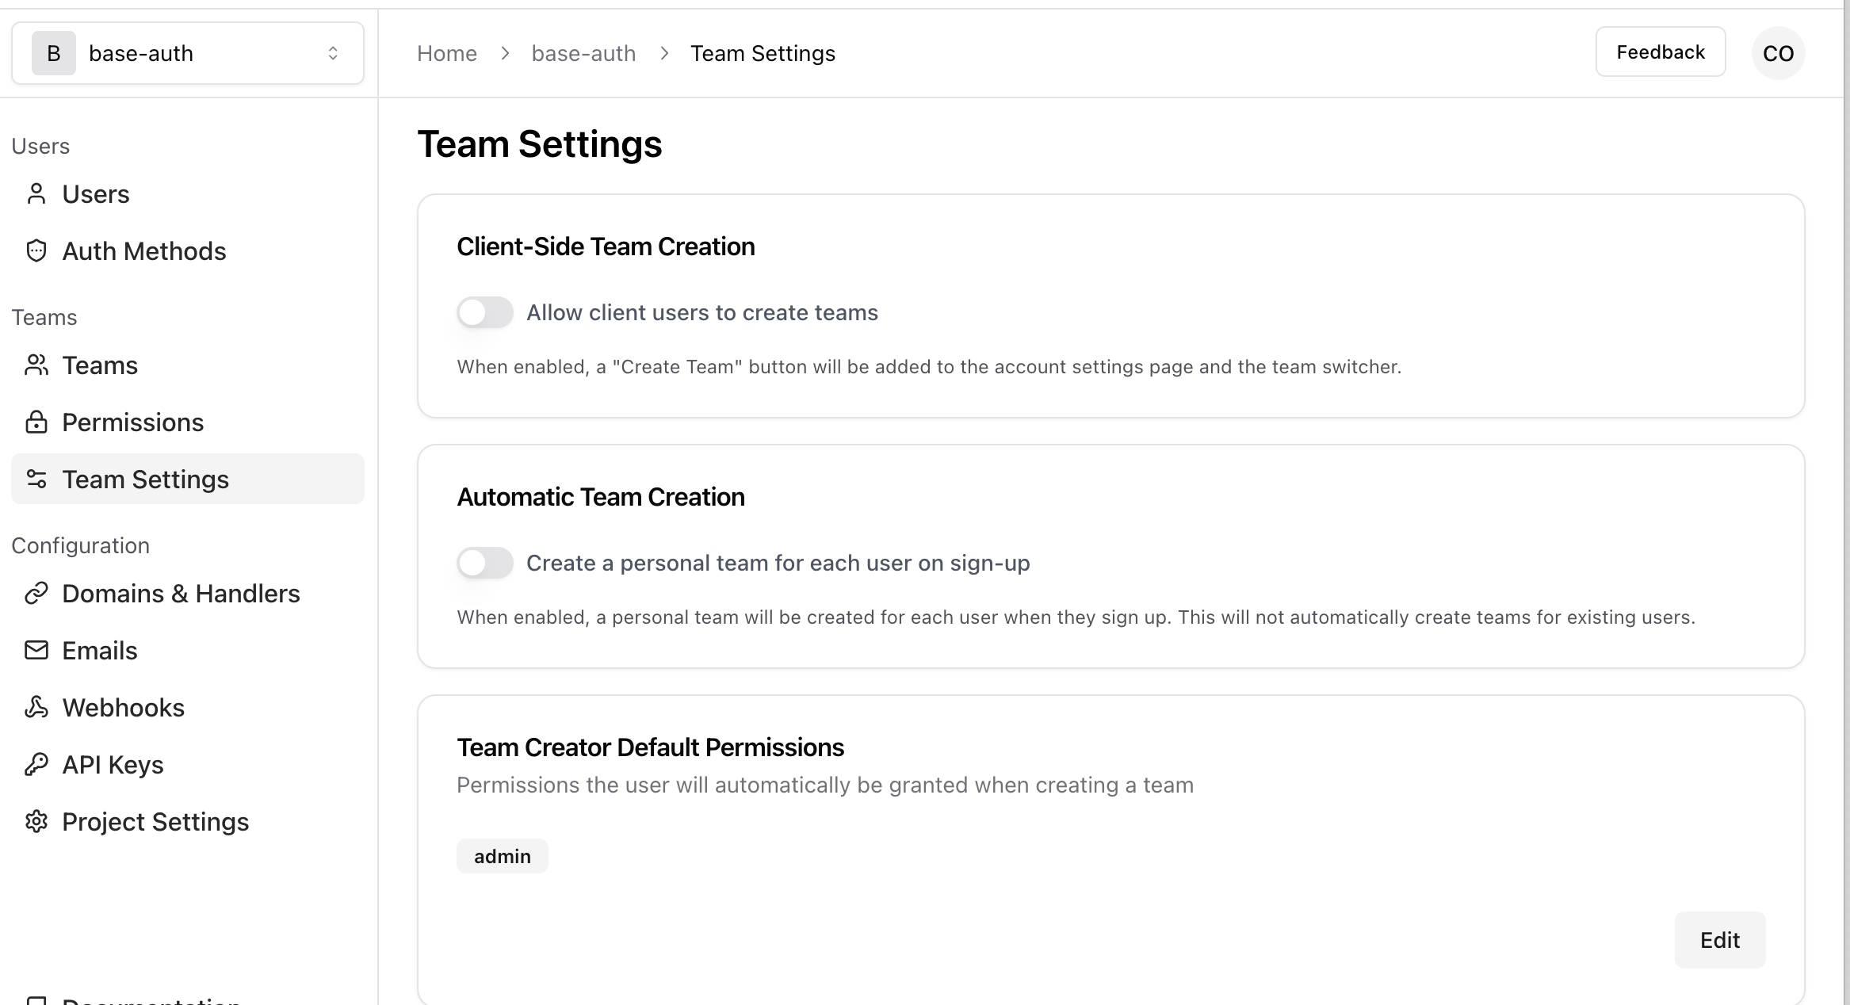
Task: Click the project switcher up-down chevron arrows
Action: coord(333,53)
